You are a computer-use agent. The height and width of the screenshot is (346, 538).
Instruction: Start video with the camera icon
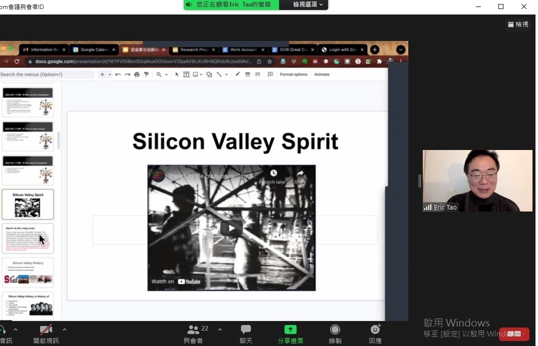click(46, 330)
